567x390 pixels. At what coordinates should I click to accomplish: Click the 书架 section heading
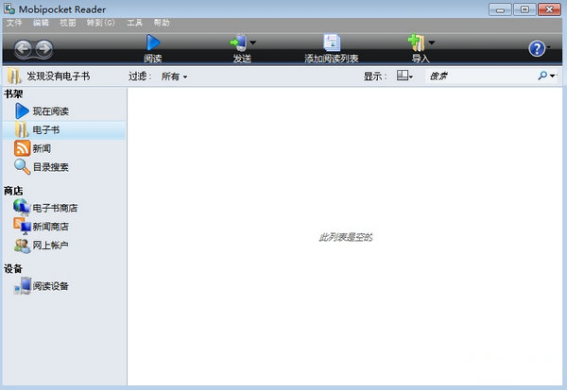click(13, 94)
